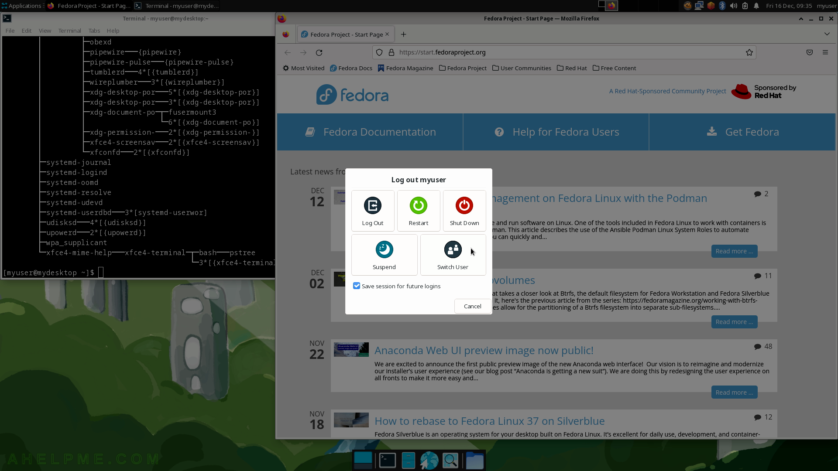Screen dimensions: 838x471
Task: Click the Red Hat sponsor logo
Action: pyautogui.click(x=763, y=92)
